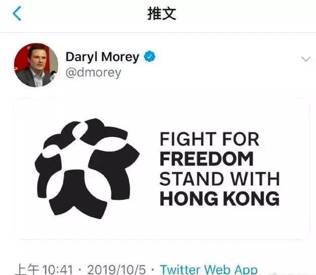Open Daryl Morey's profile picture

pyautogui.click(x=36, y=65)
